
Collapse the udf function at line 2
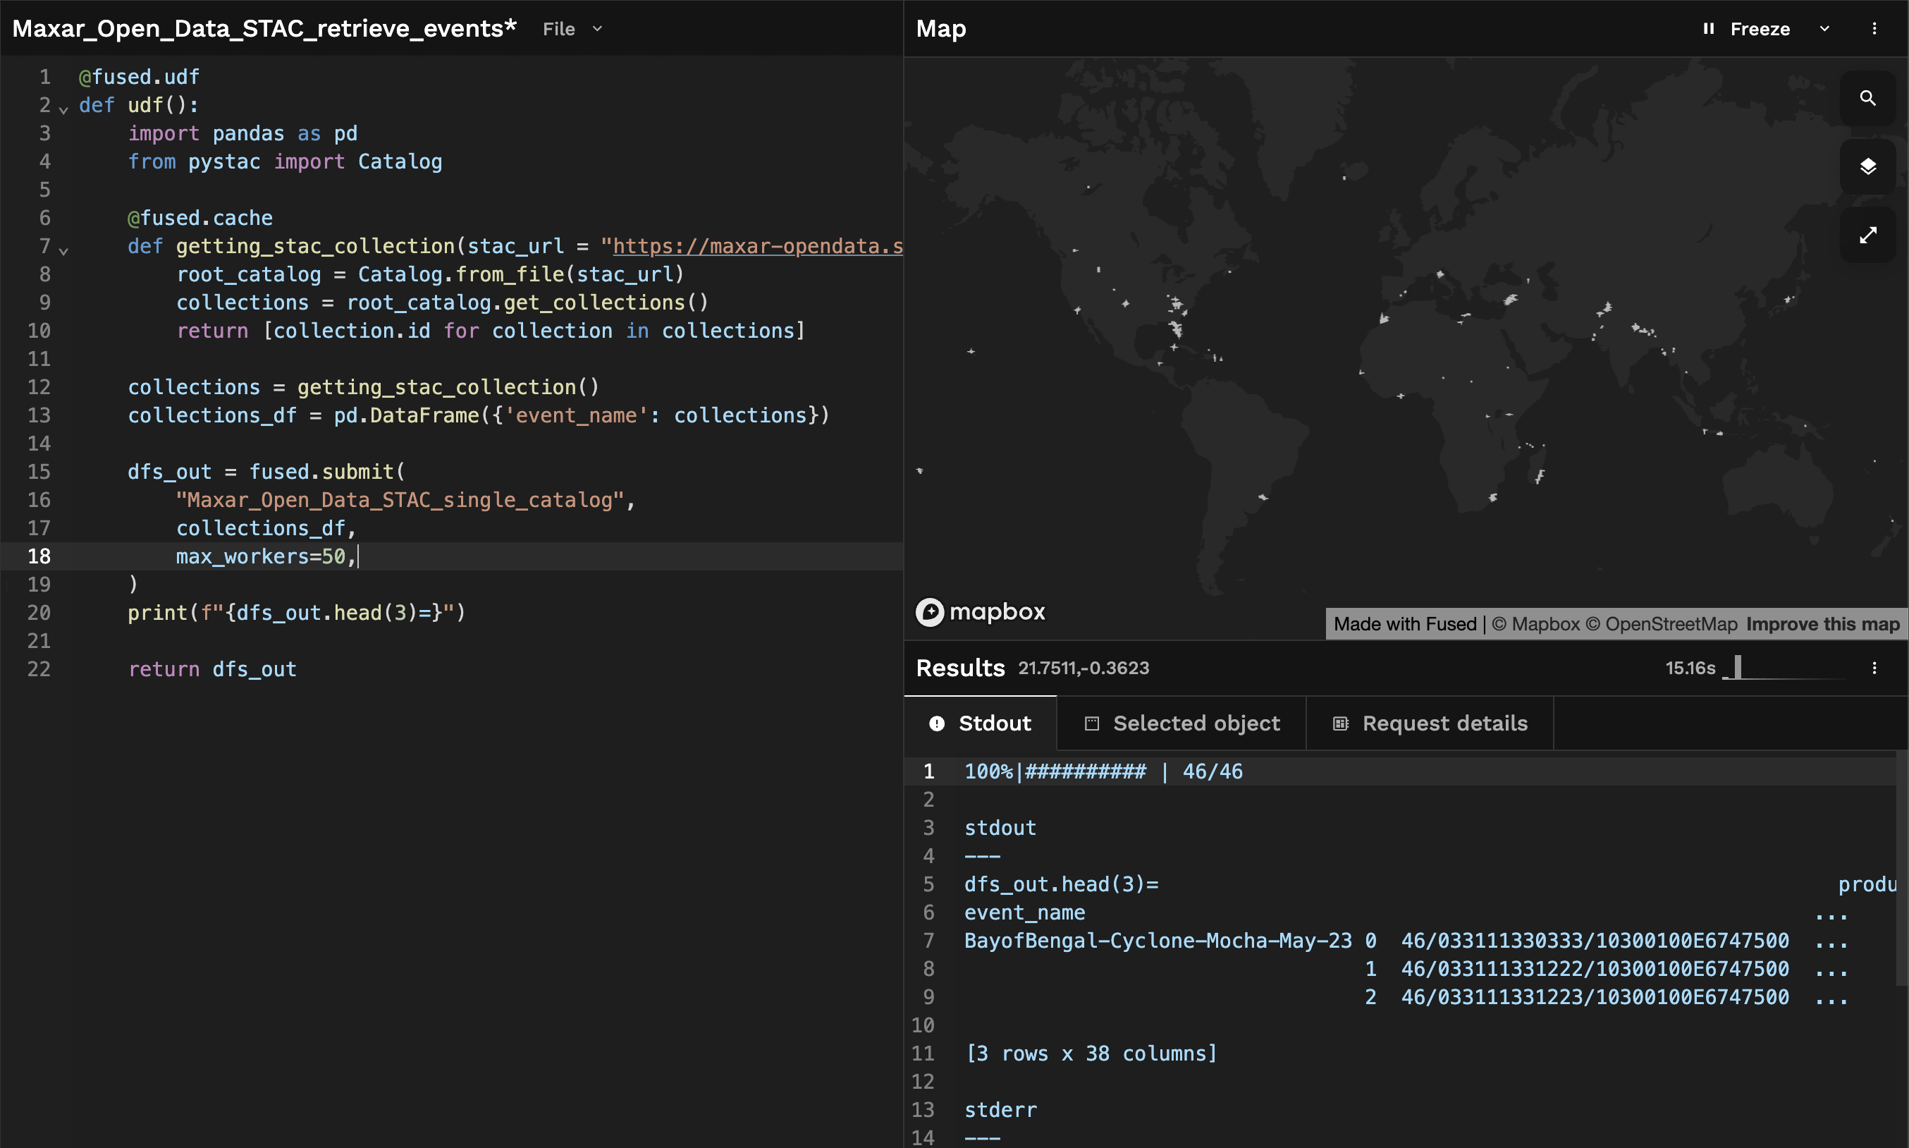tap(63, 109)
